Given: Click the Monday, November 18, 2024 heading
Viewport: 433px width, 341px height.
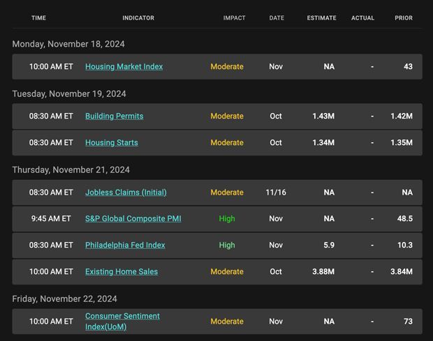Looking at the screenshot, I should 68,44.
